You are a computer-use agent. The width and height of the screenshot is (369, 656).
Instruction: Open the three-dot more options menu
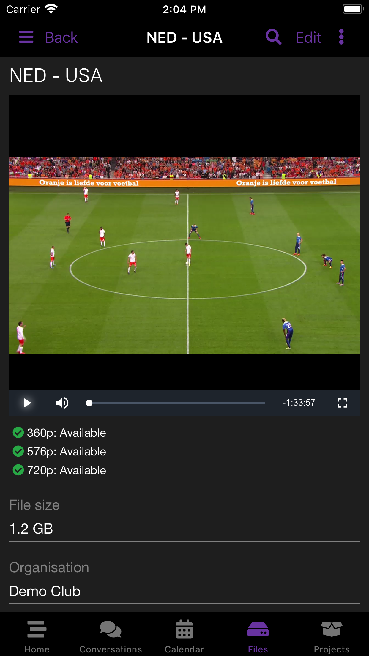pos(341,37)
